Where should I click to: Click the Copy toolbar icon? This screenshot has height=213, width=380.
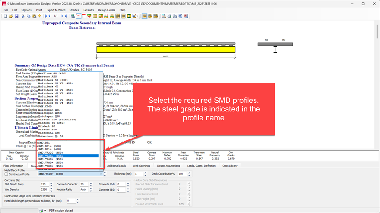[28, 16]
